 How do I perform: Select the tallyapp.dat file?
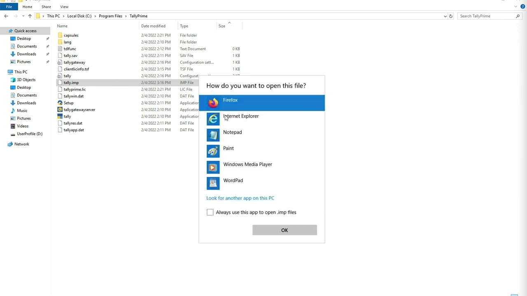coord(74,130)
